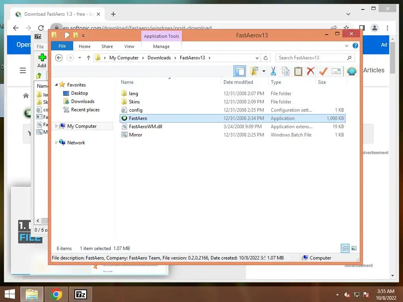This screenshot has width=403, height=302.
Task: Expand the breadcrumb arrow after FastAerov13
Action: click(x=210, y=58)
